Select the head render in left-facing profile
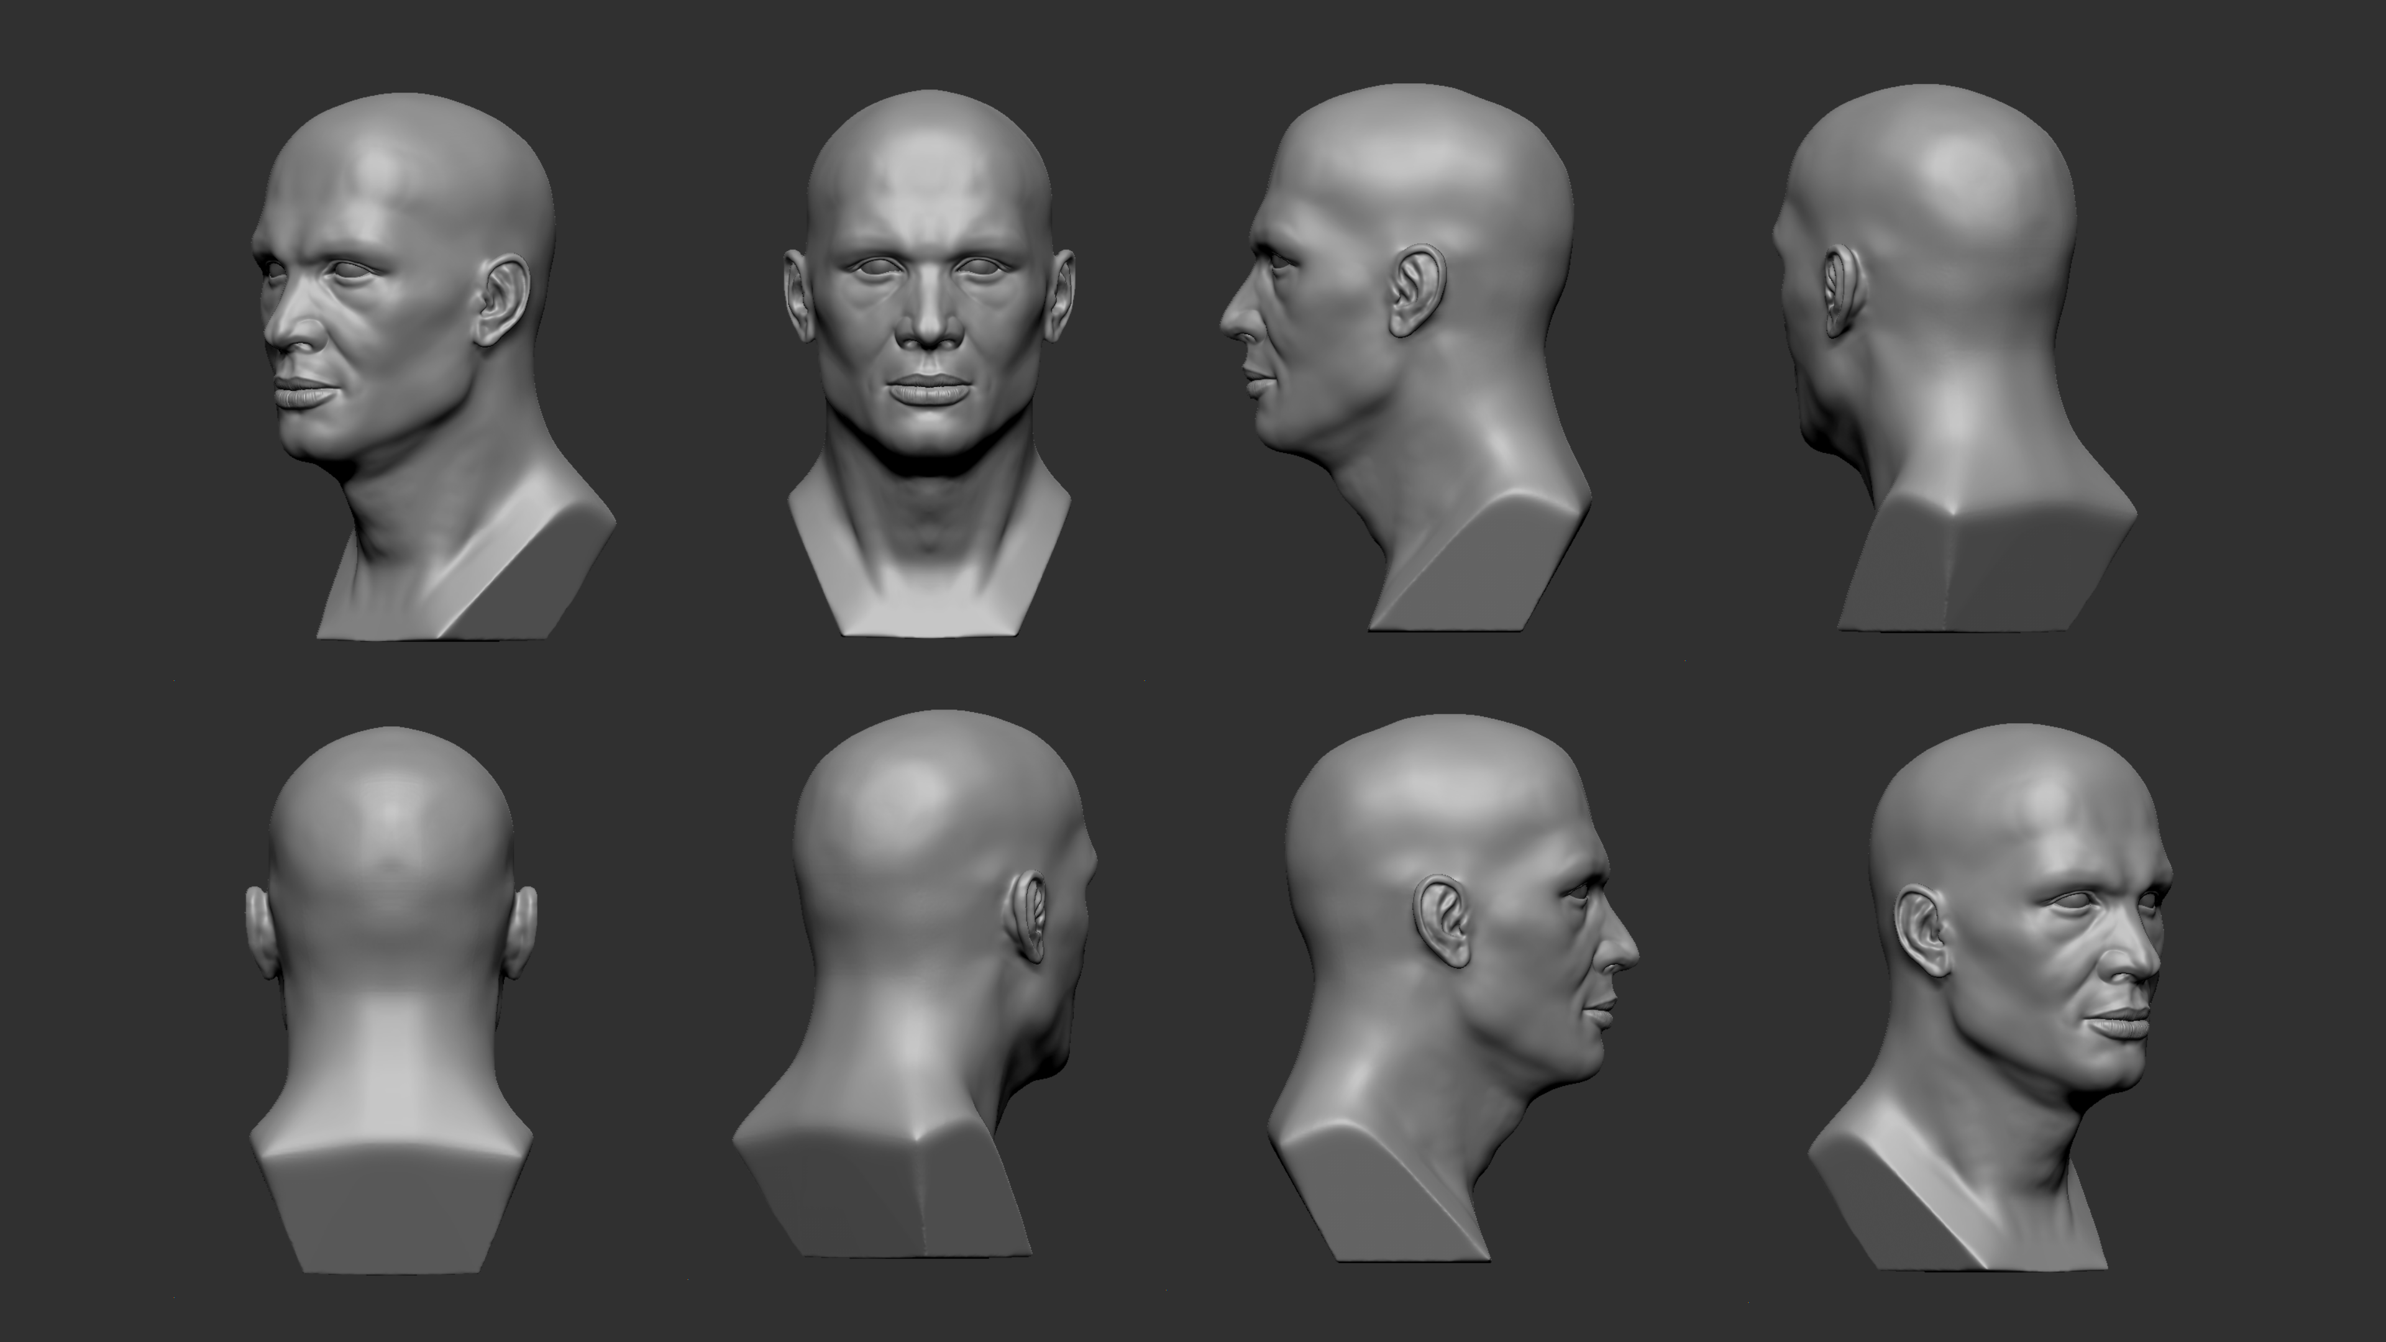 pyautogui.click(x=1405, y=358)
